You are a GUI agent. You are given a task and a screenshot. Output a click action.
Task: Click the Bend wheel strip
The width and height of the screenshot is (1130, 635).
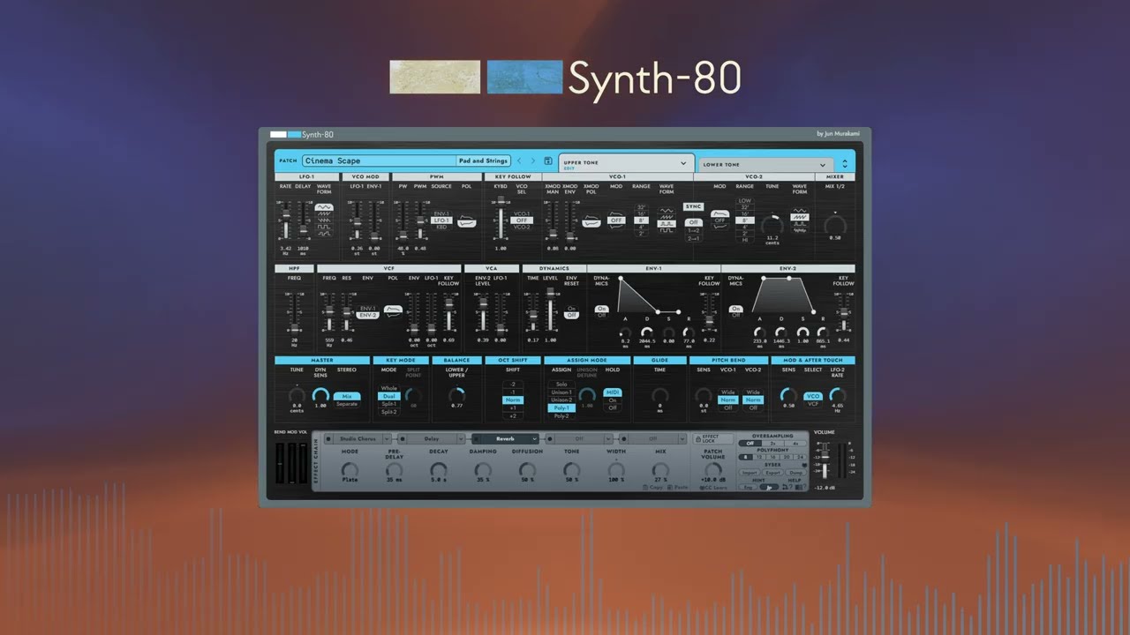pos(280,463)
